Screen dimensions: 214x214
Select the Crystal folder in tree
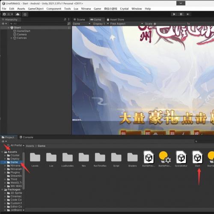[13, 155]
